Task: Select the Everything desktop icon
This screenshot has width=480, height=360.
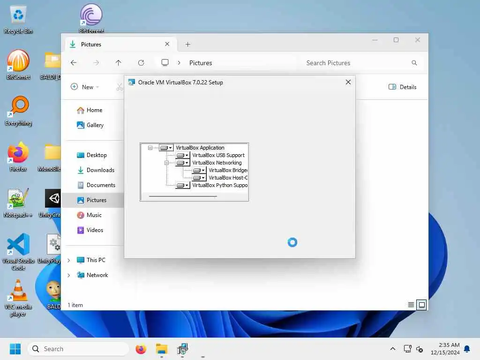Action: coord(18,111)
